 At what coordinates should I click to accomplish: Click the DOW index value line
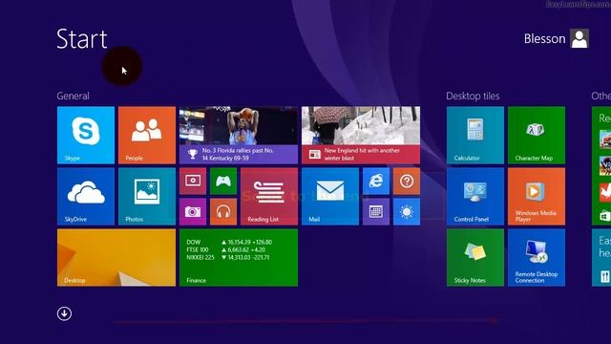pos(229,242)
